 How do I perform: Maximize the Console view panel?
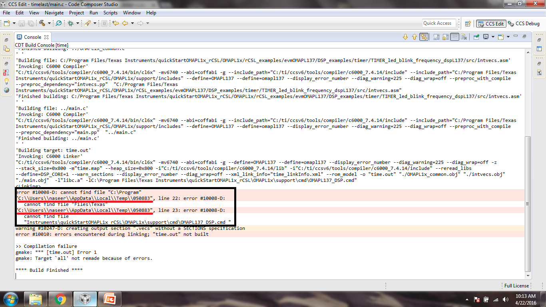click(x=524, y=37)
